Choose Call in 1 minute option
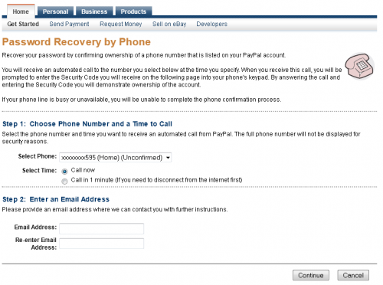The width and height of the screenshot is (383, 285). [64, 182]
